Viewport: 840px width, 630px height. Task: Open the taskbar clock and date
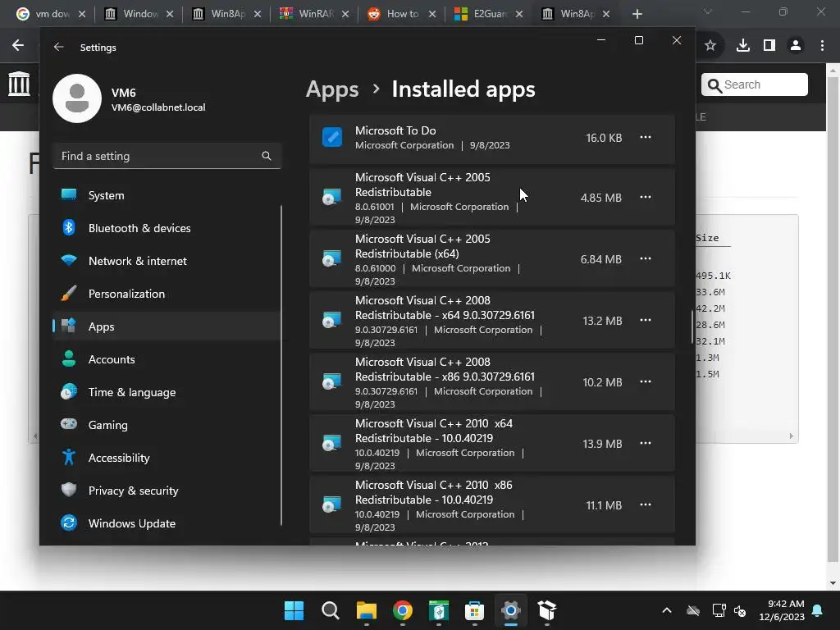(x=782, y=610)
